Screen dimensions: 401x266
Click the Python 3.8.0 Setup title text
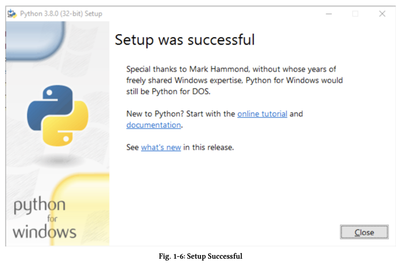tap(61, 13)
